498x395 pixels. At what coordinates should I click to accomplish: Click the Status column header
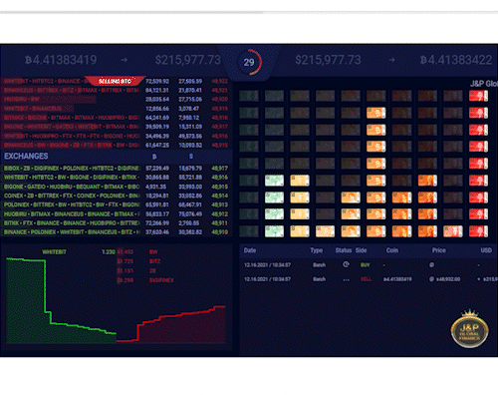344,250
